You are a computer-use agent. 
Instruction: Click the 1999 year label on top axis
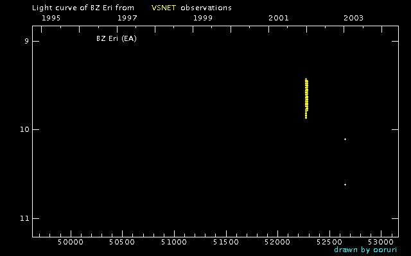tap(203, 18)
